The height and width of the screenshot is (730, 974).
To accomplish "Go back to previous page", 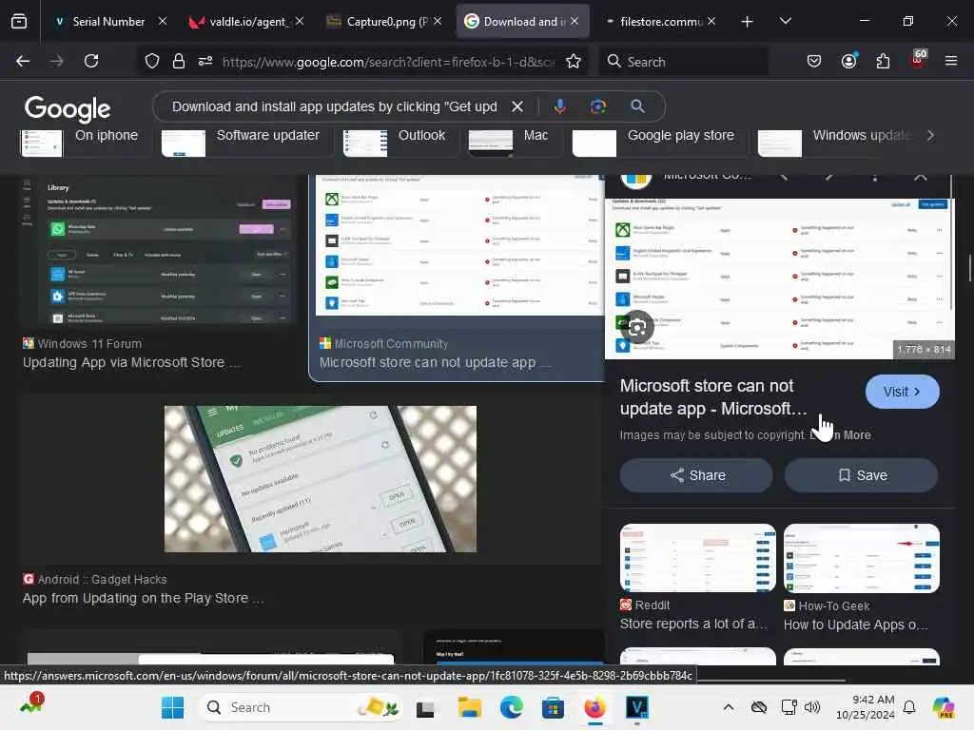I will pos(23,61).
